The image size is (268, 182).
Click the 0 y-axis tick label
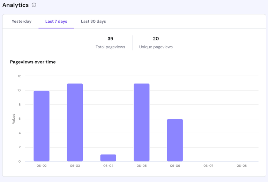click(x=20, y=161)
